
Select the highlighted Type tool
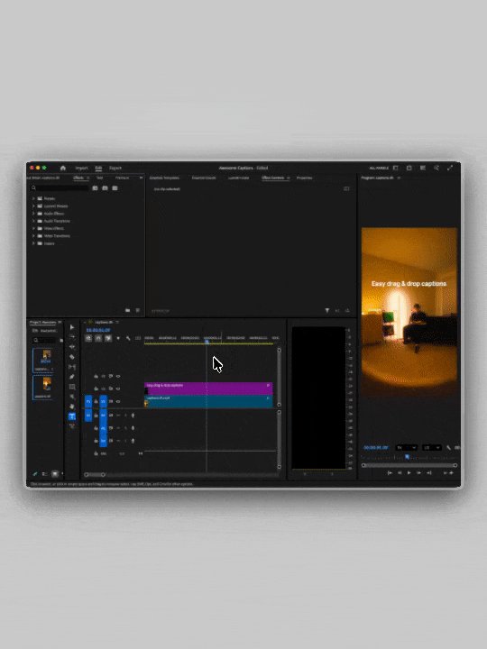72,416
